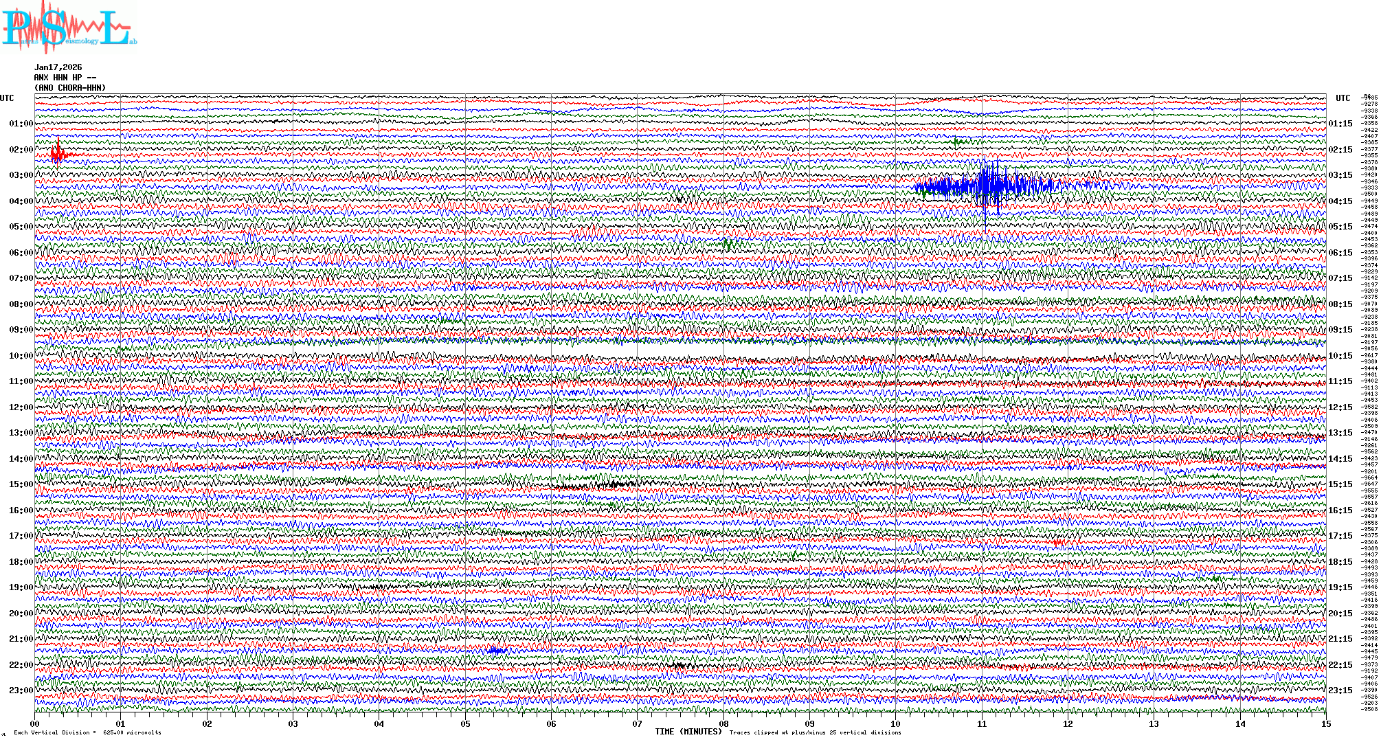Image resolution: width=1381 pixels, height=742 pixels.
Task: Select the 15:00 hour label on left
Action: [x=21, y=484]
